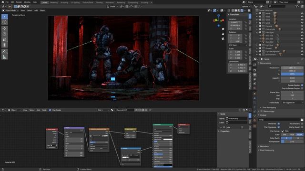Screen dimensions: 305x171
Task: Hide the Camera collection with eye icon
Action: [x=302, y=26]
